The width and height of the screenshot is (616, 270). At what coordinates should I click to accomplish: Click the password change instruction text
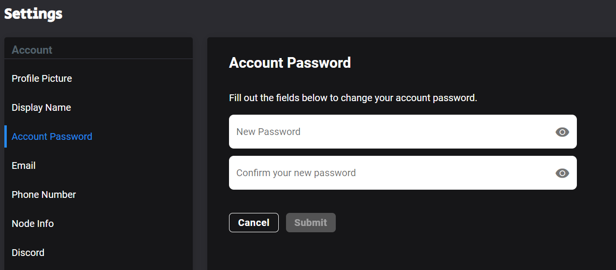[x=353, y=98]
